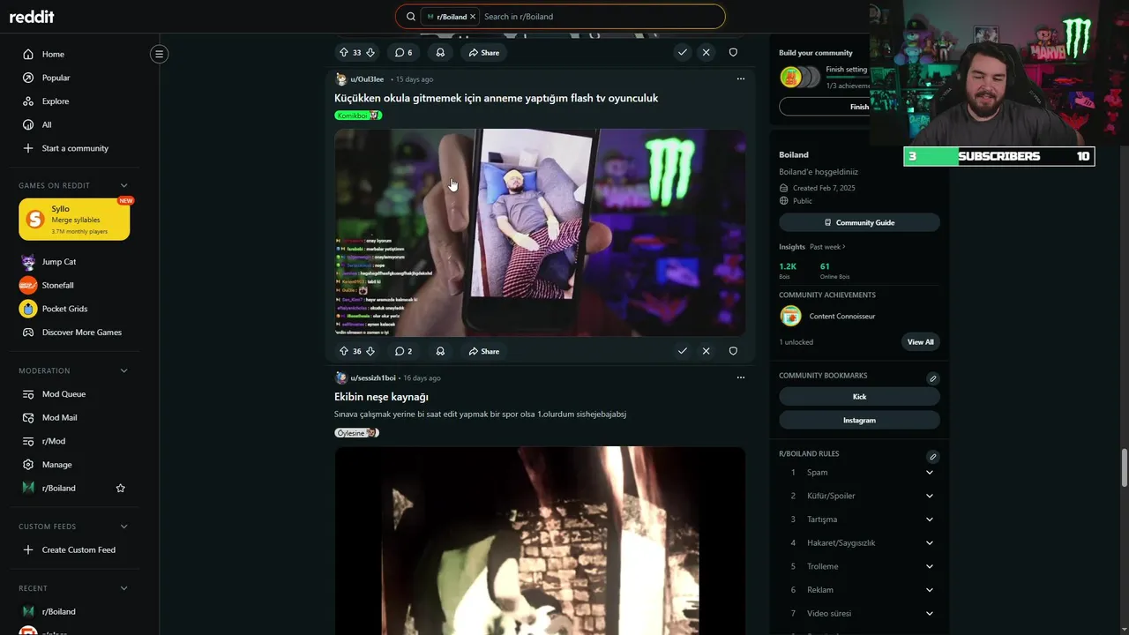Remove r/Boiland filter from search
The image size is (1129, 635).
click(473, 17)
